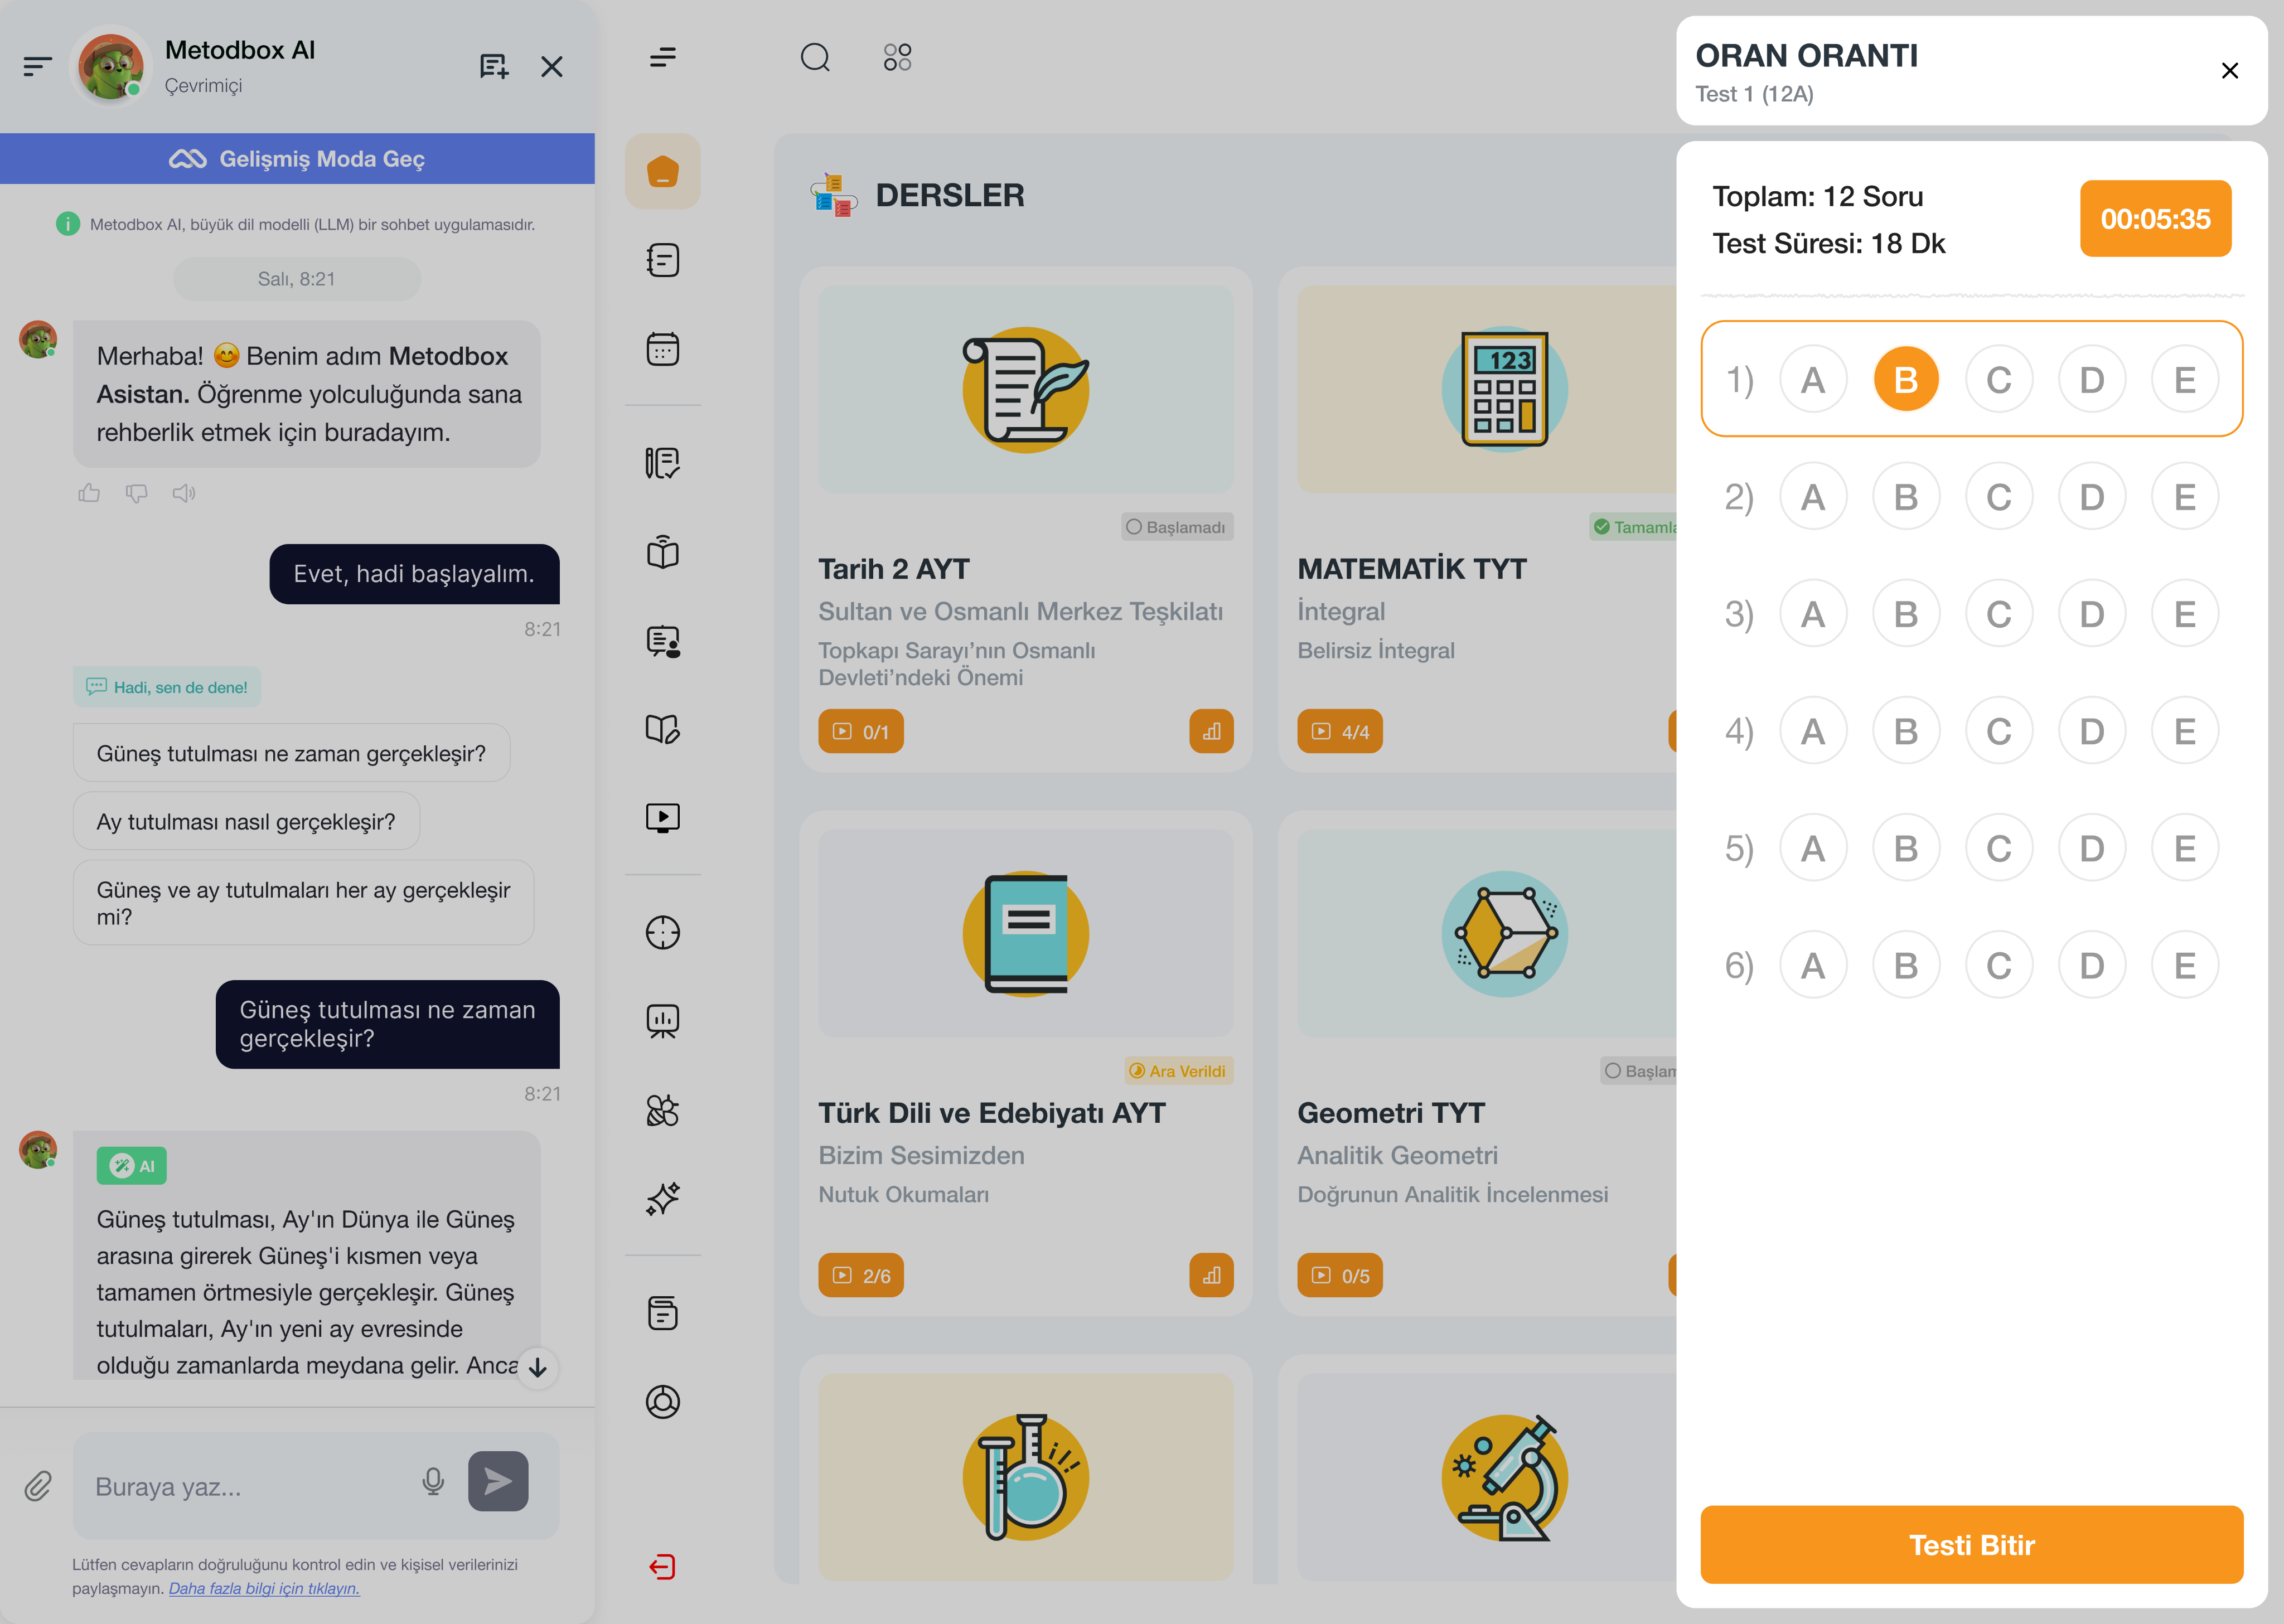Image resolution: width=2284 pixels, height=1624 pixels.
Task: Finish the test with Testi Bitir
Action: (x=1971, y=1544)
